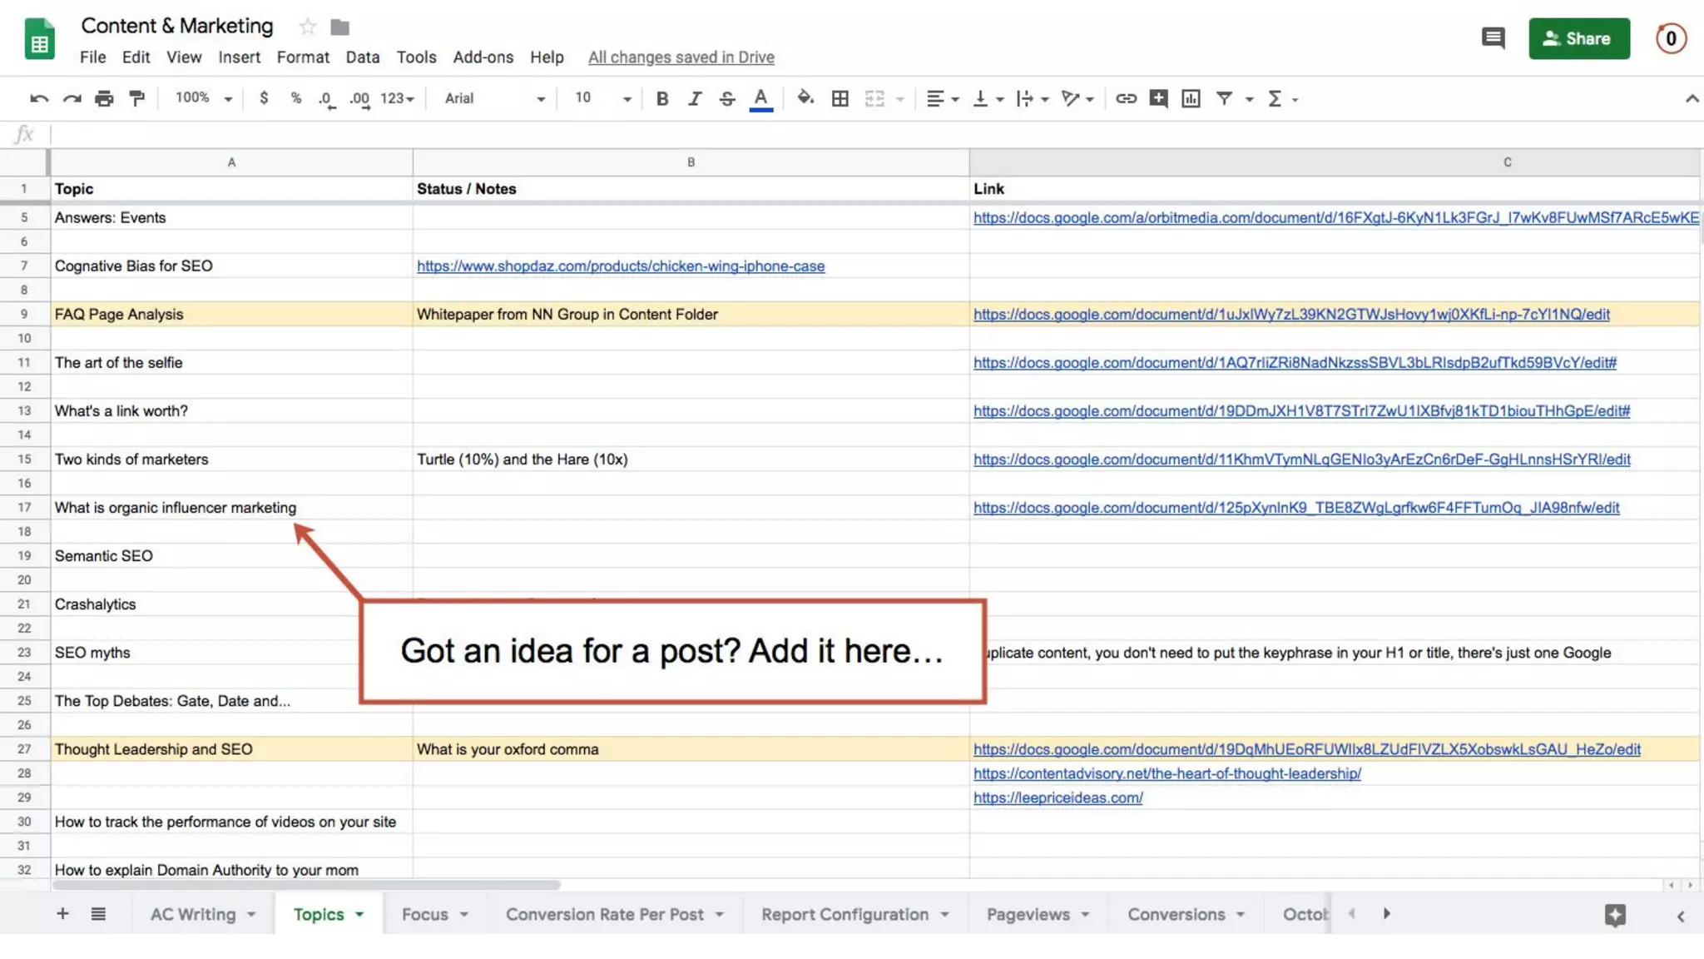1704x959 pixels.
Task: Open the leepriceideas.com link
Action: click(x=1058, y=798)
